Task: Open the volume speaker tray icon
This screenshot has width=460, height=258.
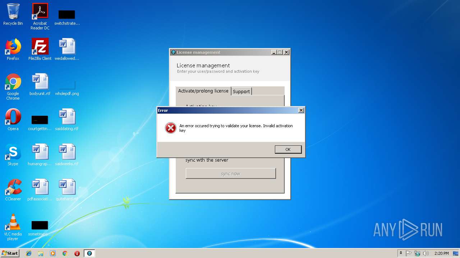Action: (426, 253)
